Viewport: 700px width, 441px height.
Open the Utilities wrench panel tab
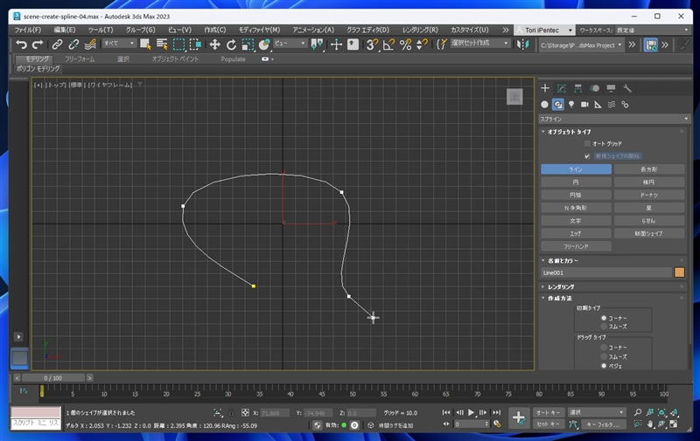pos(627,88)
